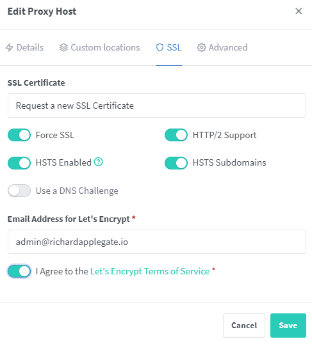Open the Custom locations tab
The image size is (312, 346).
pos(100,47)
